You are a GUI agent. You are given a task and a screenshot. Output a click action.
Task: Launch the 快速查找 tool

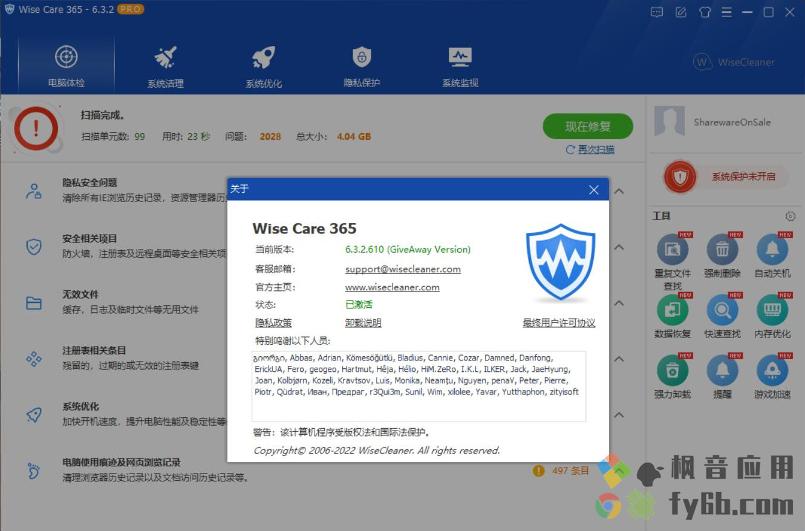click(722, 316)
